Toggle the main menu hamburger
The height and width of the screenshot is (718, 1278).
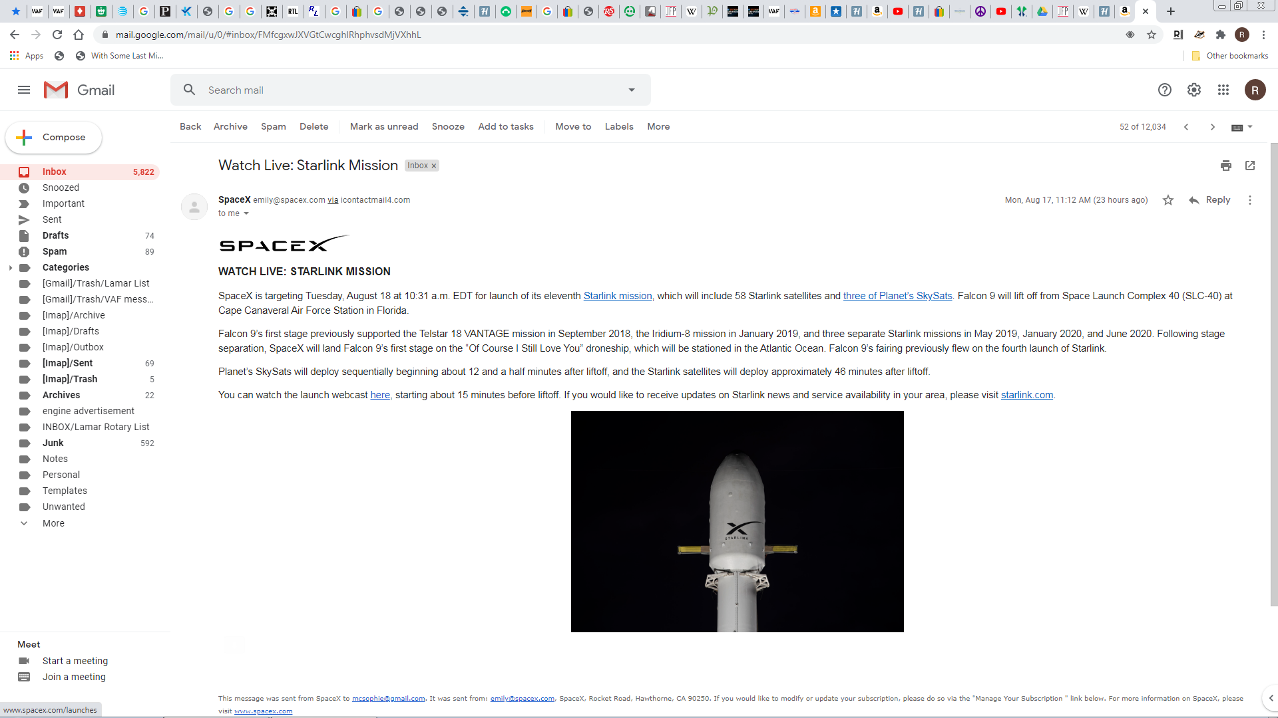point(24,90)
